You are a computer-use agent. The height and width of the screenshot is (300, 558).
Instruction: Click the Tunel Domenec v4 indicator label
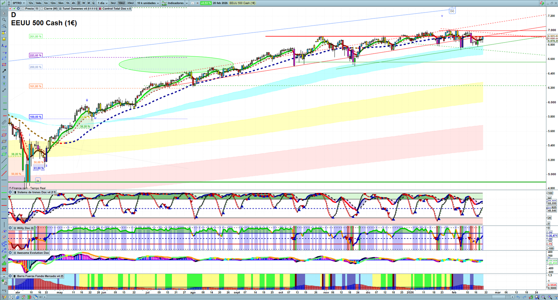click(80, 8)
